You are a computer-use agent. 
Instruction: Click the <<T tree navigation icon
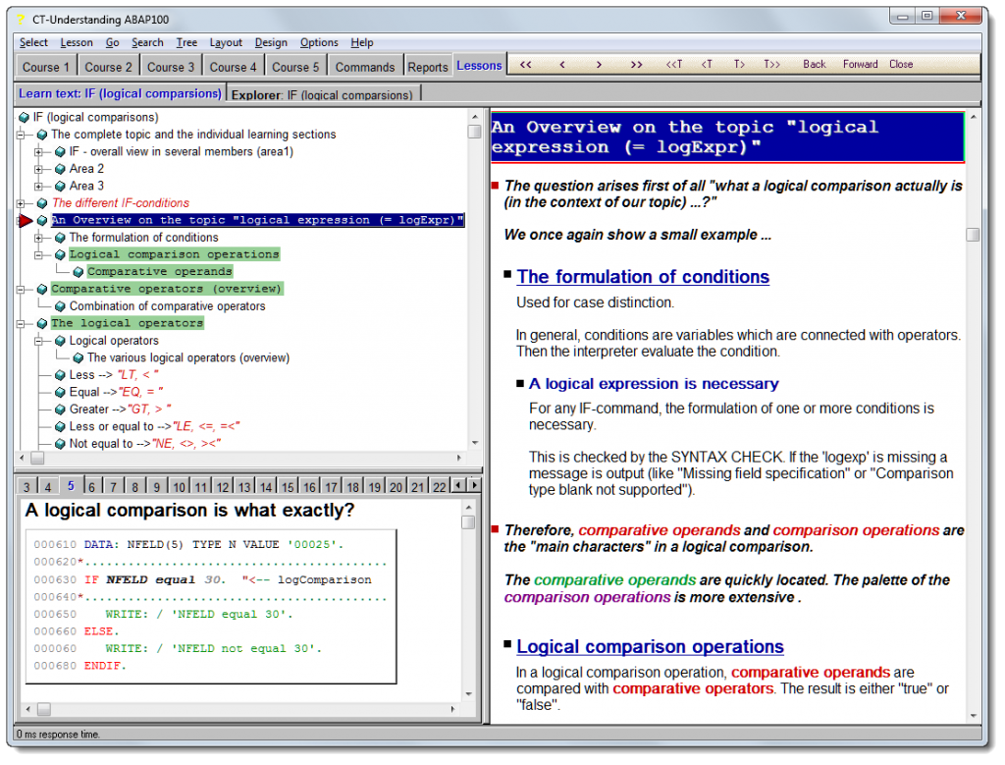(x=673, y=65)
